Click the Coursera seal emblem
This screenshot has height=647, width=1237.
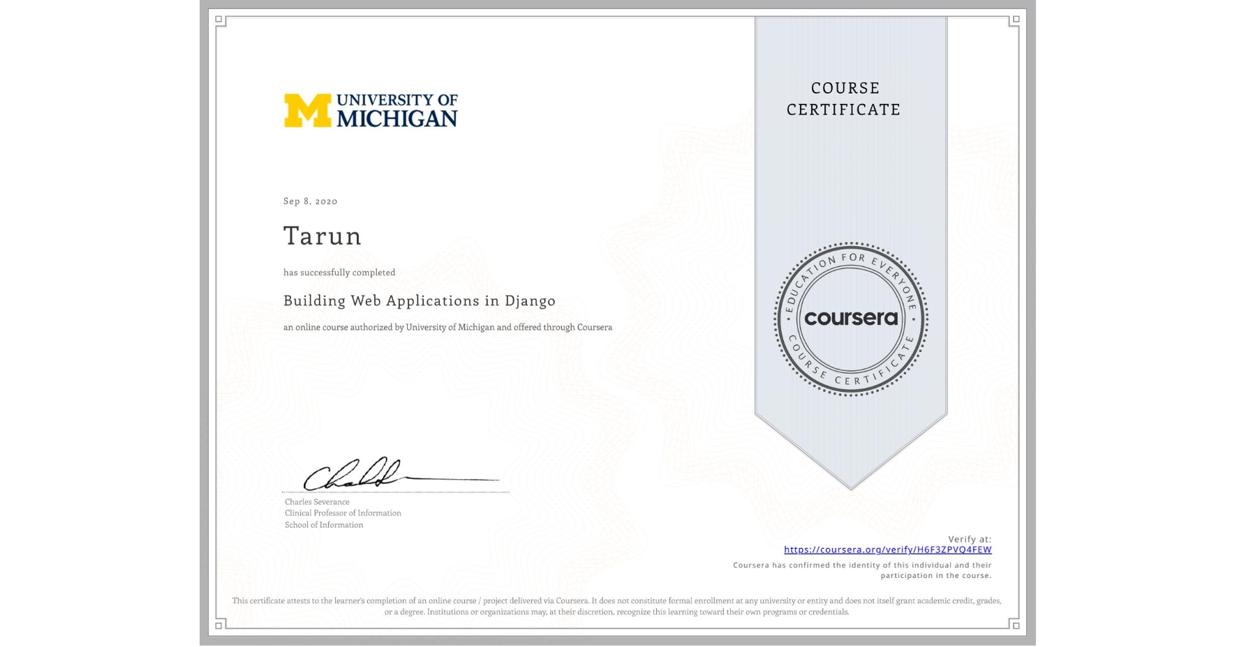[850, 319]
